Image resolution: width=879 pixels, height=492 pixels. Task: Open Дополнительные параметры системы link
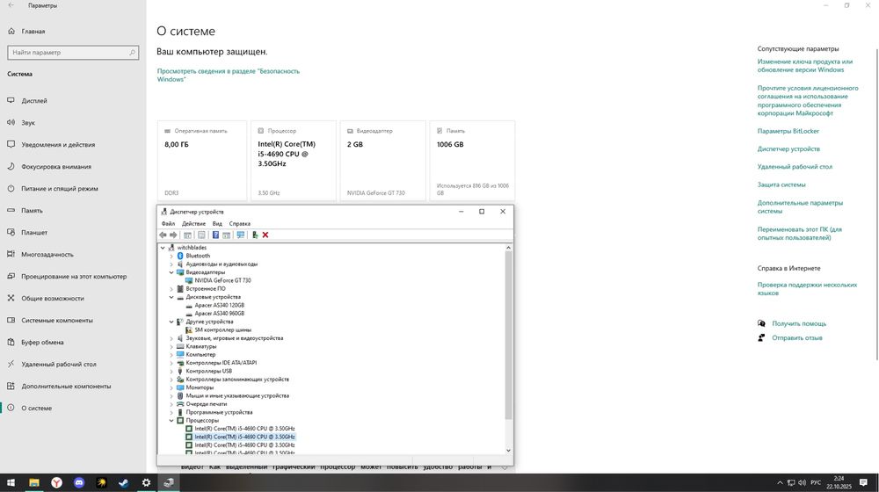pos(800,206)
